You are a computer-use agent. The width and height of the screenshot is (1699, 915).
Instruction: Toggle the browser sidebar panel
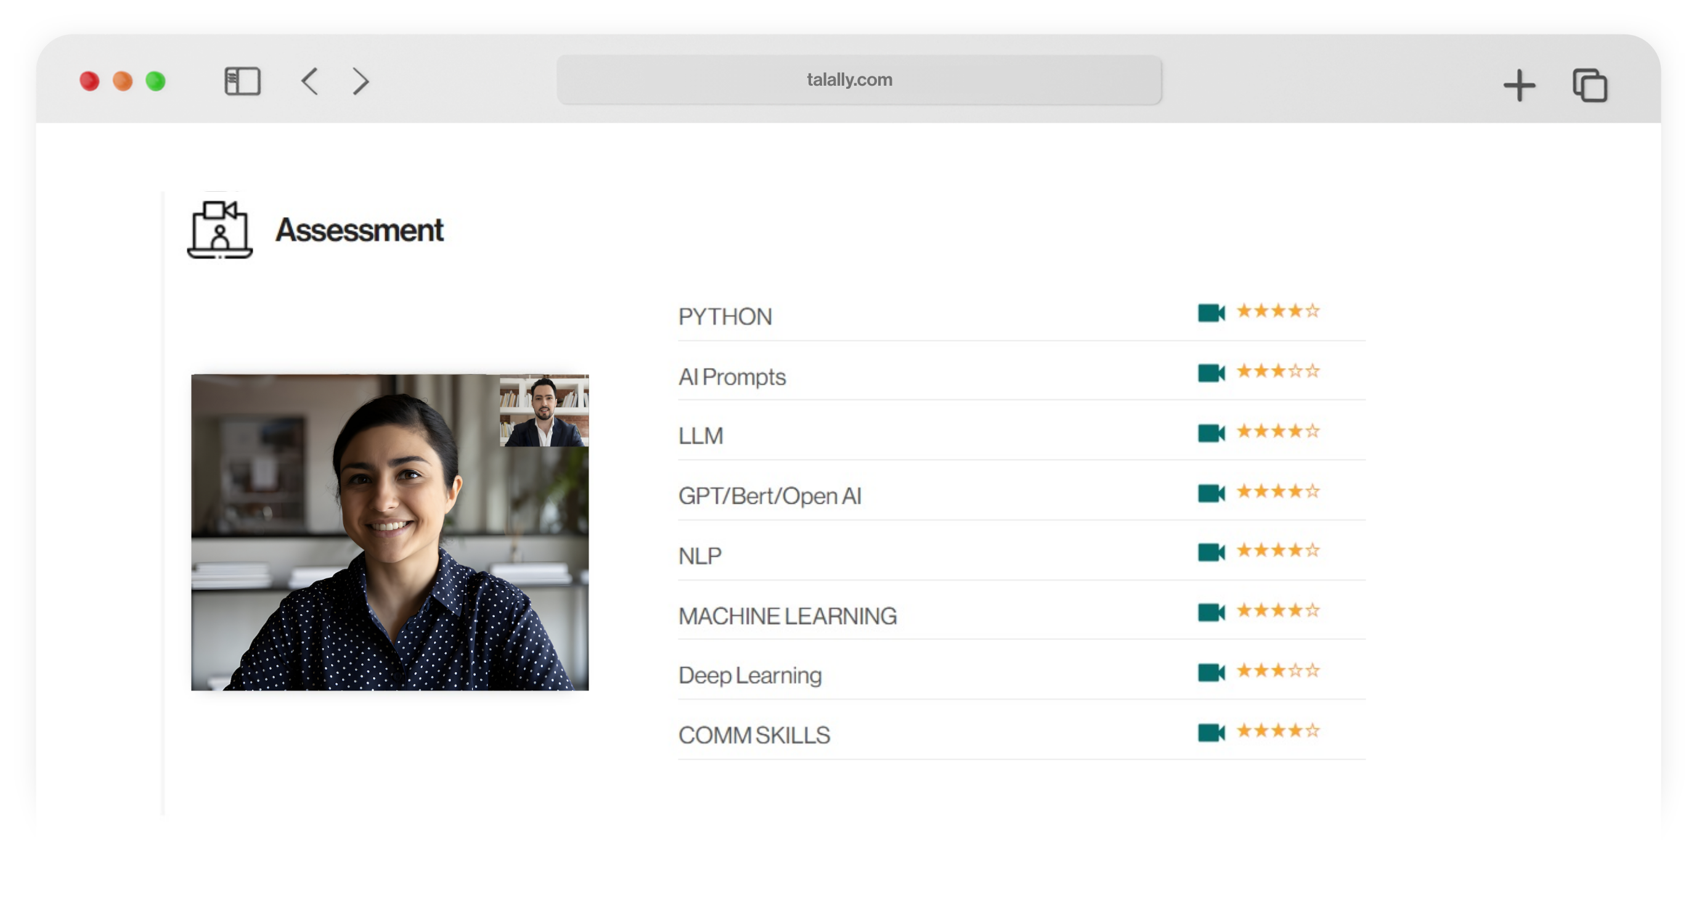pos(242,81)
